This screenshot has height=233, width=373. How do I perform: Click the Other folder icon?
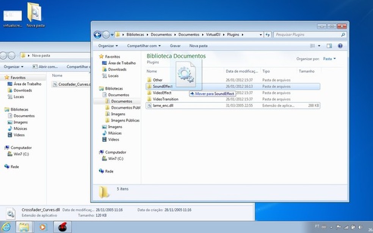point(149,80)
